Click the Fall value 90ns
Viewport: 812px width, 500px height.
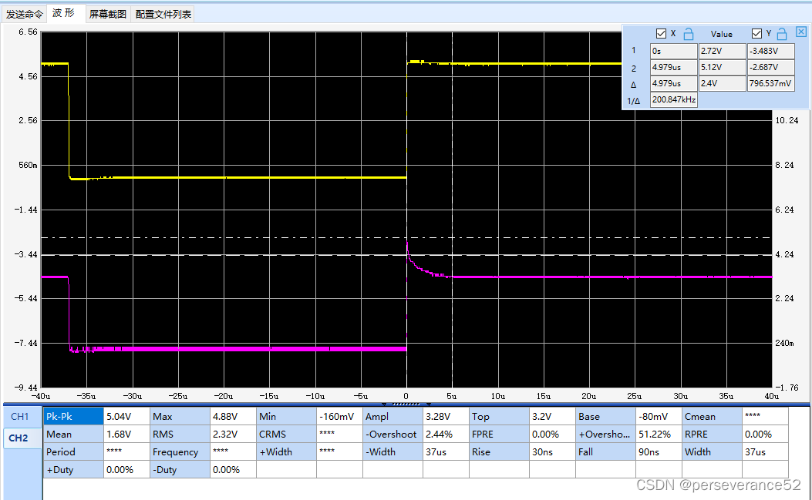pyautogui.click(x=659, y=451)
